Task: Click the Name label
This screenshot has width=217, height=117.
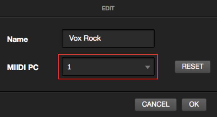Action: click(17, 39)
